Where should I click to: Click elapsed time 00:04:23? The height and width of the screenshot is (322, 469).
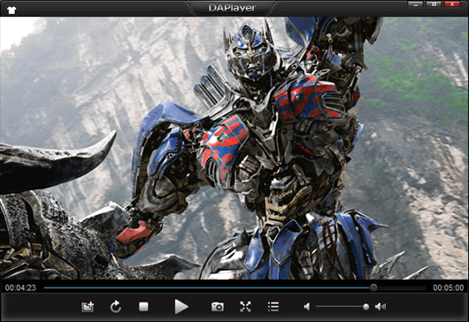click(x=20, y=287)
